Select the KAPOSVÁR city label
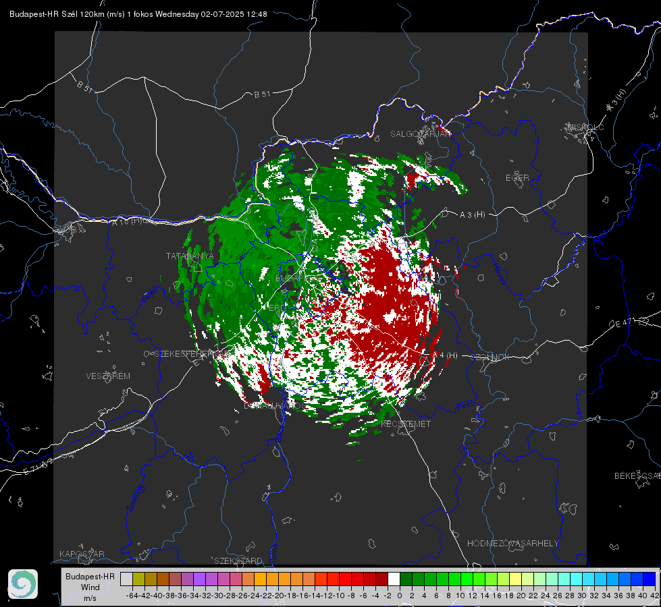The width and height of the screenshot is (661, 607). click(x=82, y=554)
